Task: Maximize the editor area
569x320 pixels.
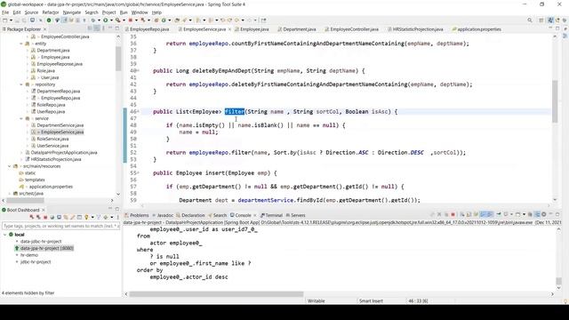Action: 557,28
